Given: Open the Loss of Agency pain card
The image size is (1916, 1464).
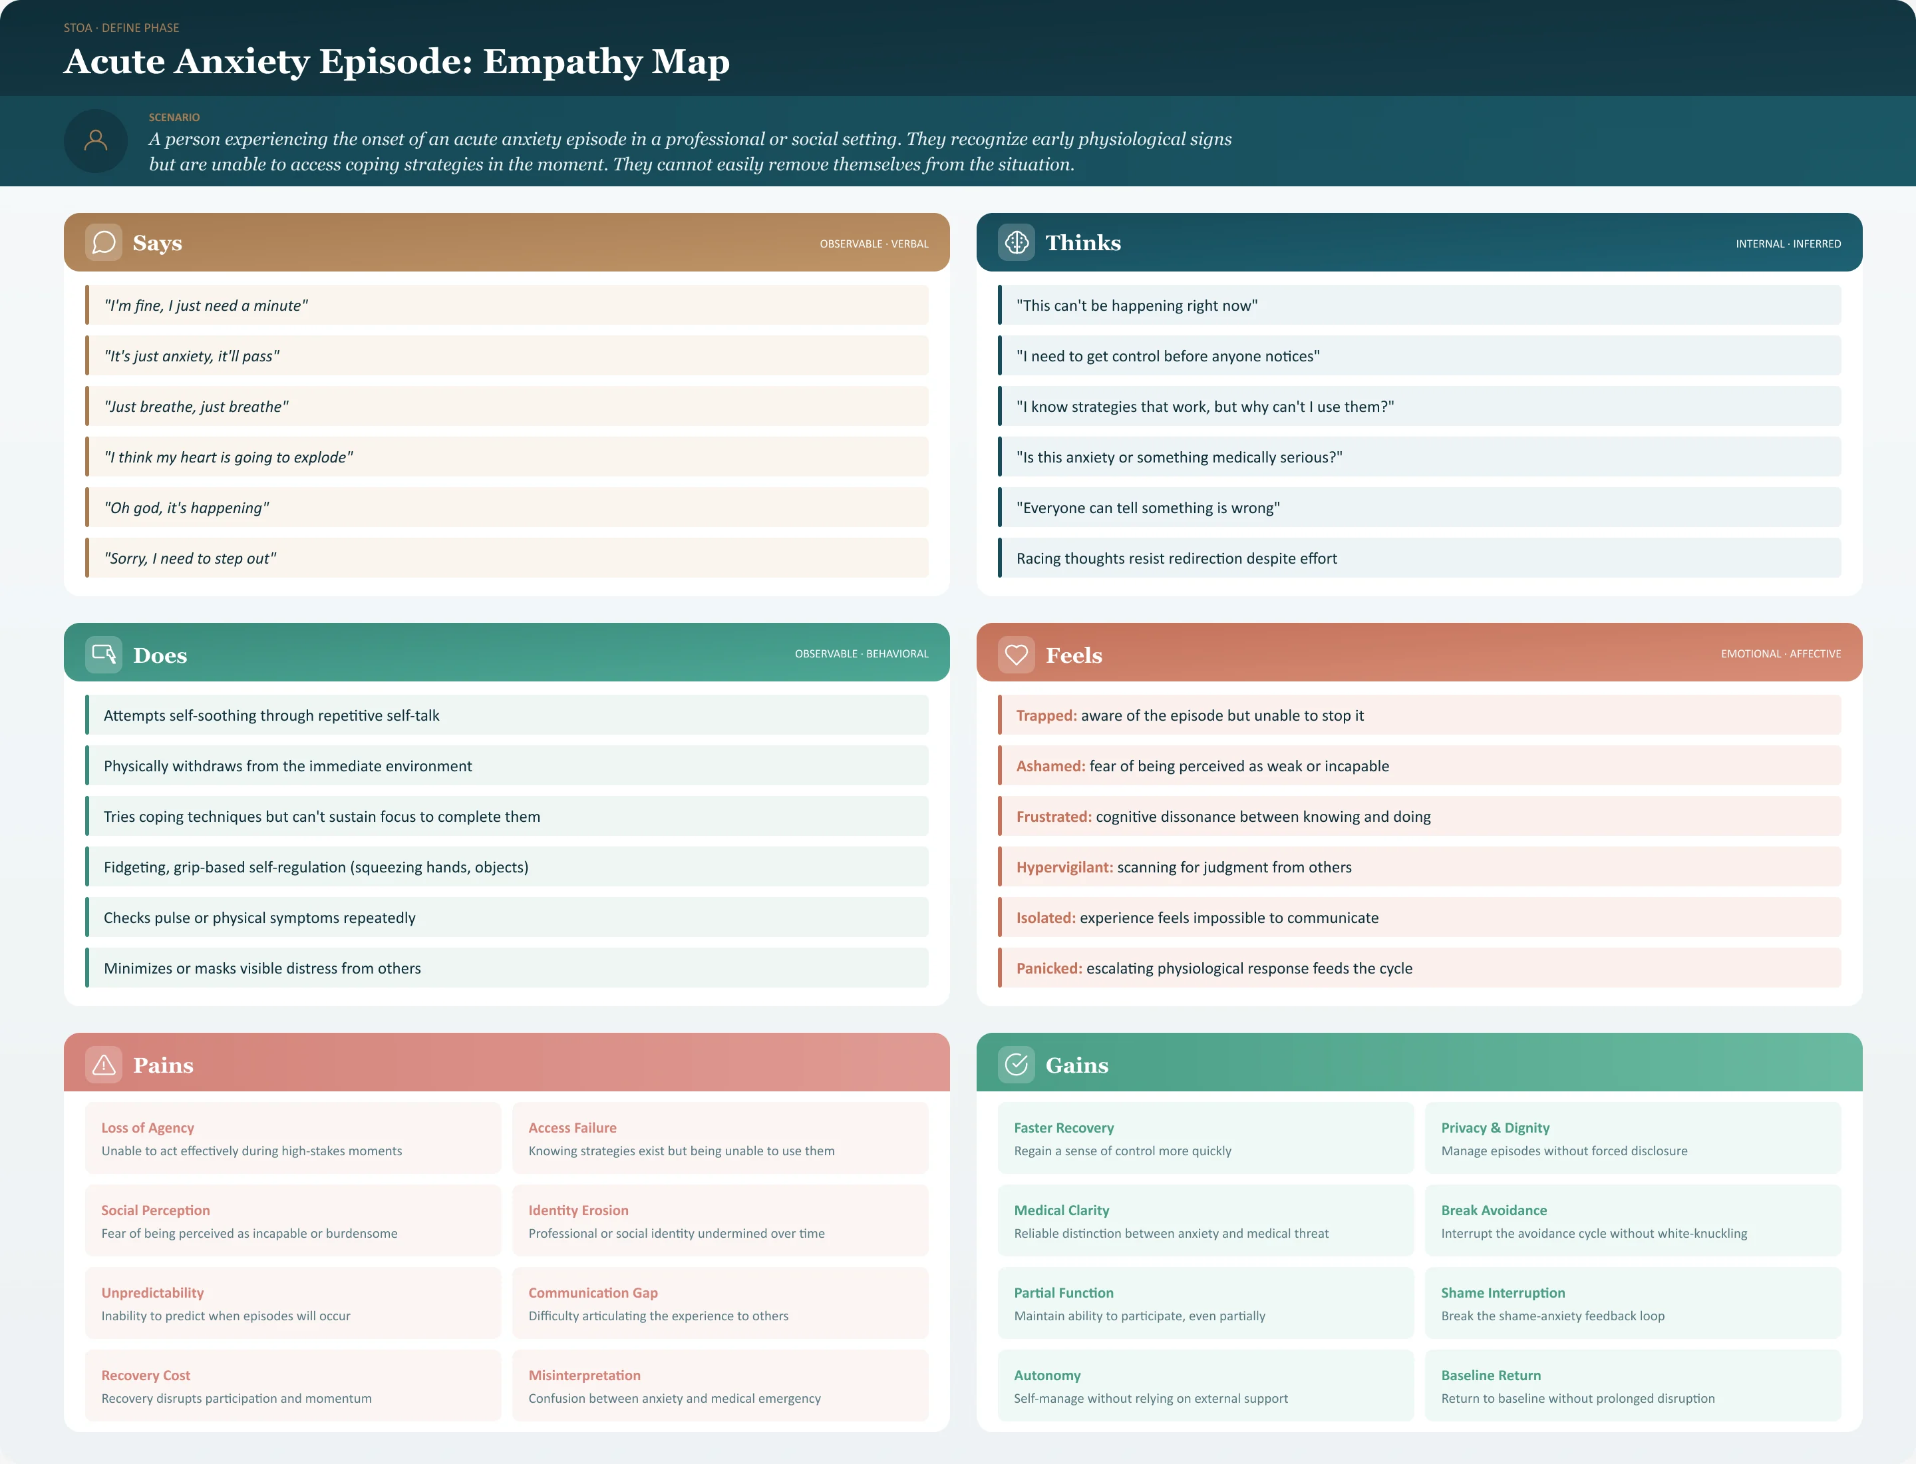Looking at the screenshot, I should [293, 1138].
